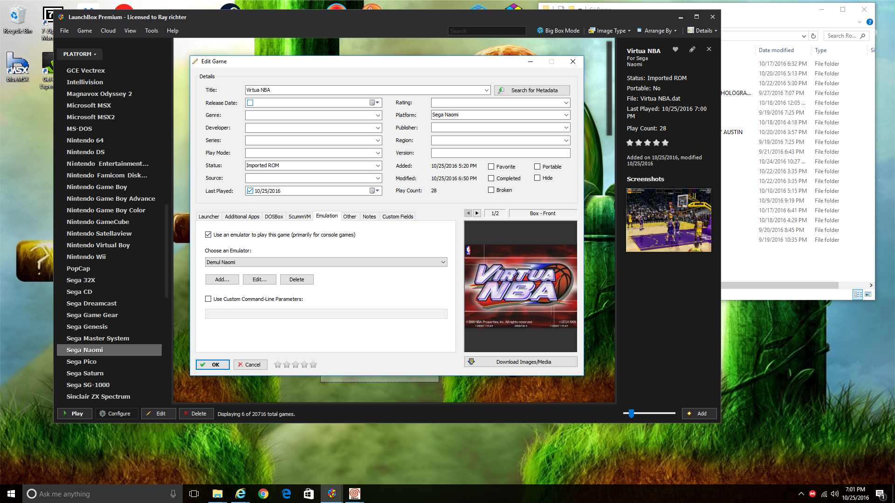Image resolution: width=895 pixels, height=503 pixels.
Task: Mark the game as Completed
Action: (491, 178)
